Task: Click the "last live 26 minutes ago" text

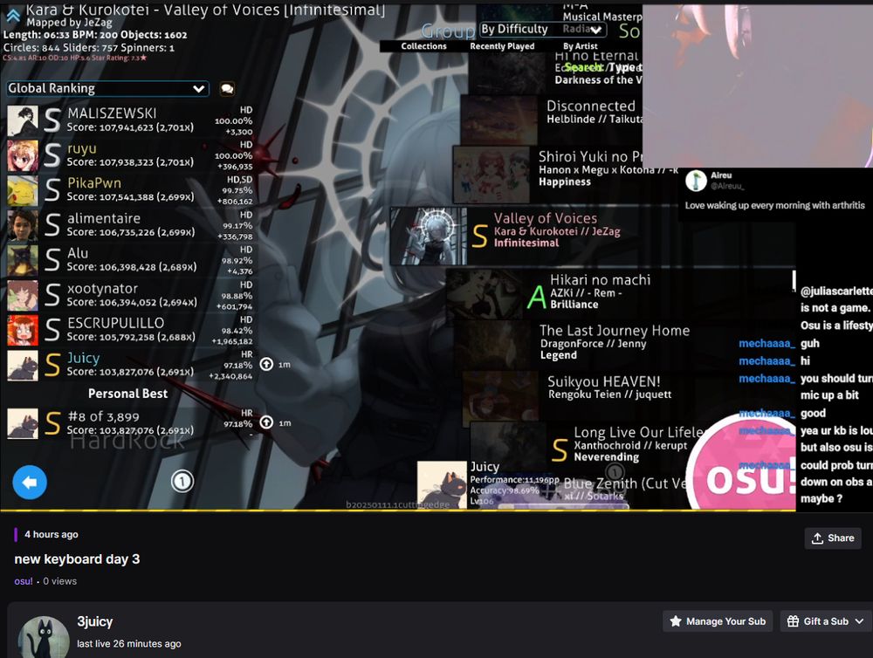Action: coord(129,643)
